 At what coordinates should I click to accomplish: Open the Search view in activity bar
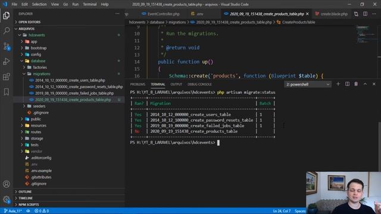coord(7,30)
